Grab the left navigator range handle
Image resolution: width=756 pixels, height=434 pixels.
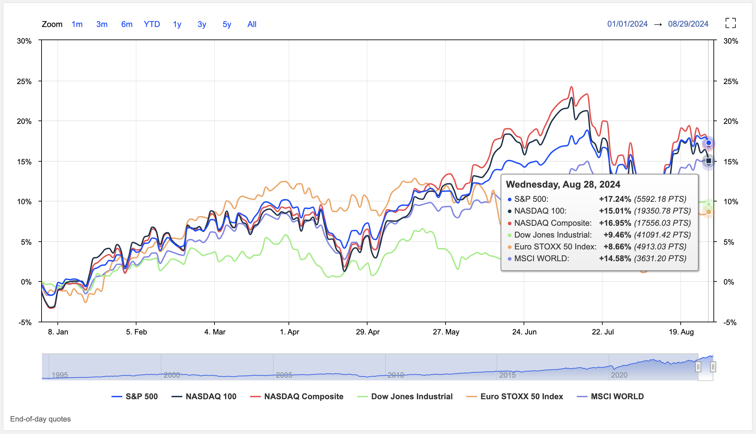point(698,367)
